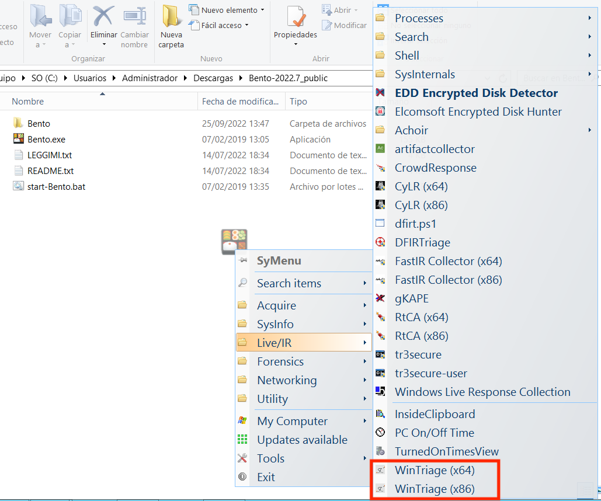Expand the breadcrumb arrow after Descargas
The image size is (601, 501).
pos(241,78)
